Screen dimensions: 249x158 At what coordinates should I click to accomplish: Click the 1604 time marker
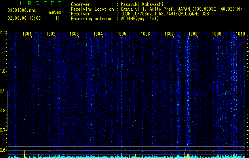coord(98,34)
